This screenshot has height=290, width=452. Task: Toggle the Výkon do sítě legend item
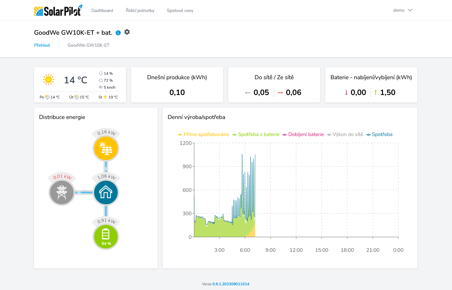click(345, 134)
